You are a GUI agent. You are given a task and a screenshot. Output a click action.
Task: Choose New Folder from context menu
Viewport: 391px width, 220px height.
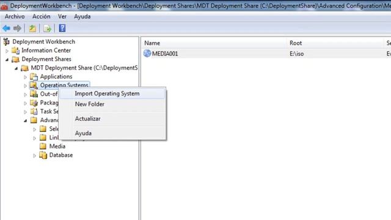[x=112, y=104]
